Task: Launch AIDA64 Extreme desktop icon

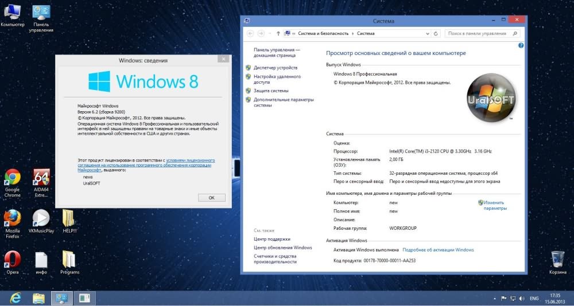Action: click(x=41, y=178)
